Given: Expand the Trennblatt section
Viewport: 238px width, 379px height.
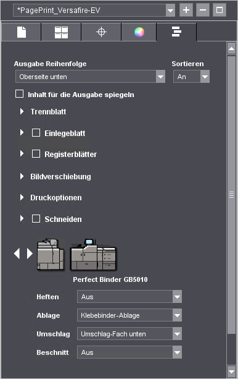Looking at the screenshot, I should [22, 111].
